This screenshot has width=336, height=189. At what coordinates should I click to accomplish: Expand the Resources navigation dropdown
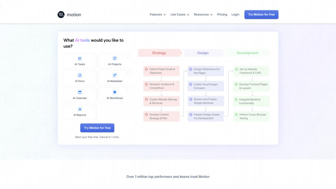pyautogui.click(x=203, y=15)
